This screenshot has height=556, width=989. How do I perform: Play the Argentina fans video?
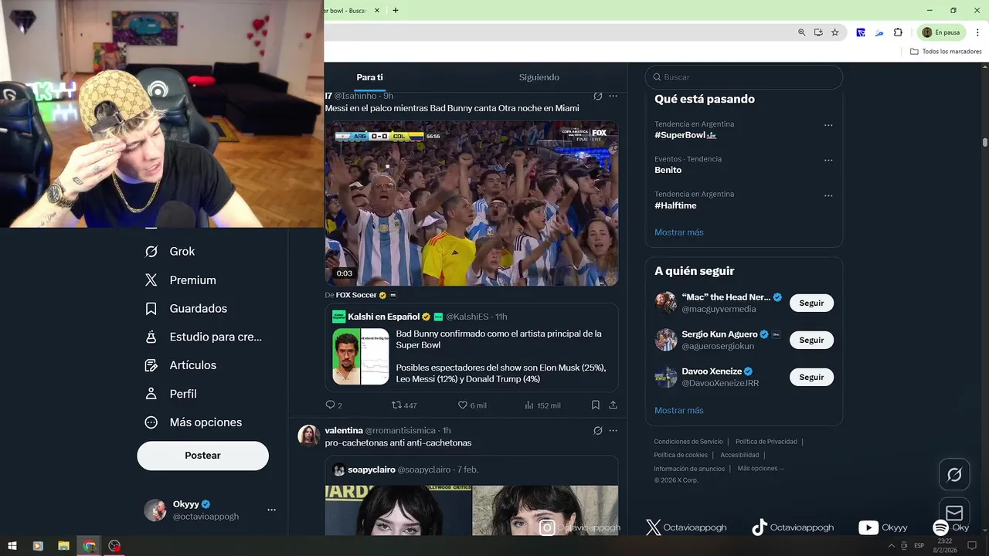click(x=471, y=203)
